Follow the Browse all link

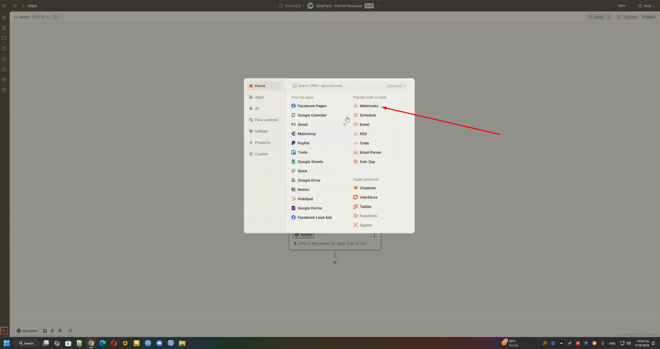point(397,86)
